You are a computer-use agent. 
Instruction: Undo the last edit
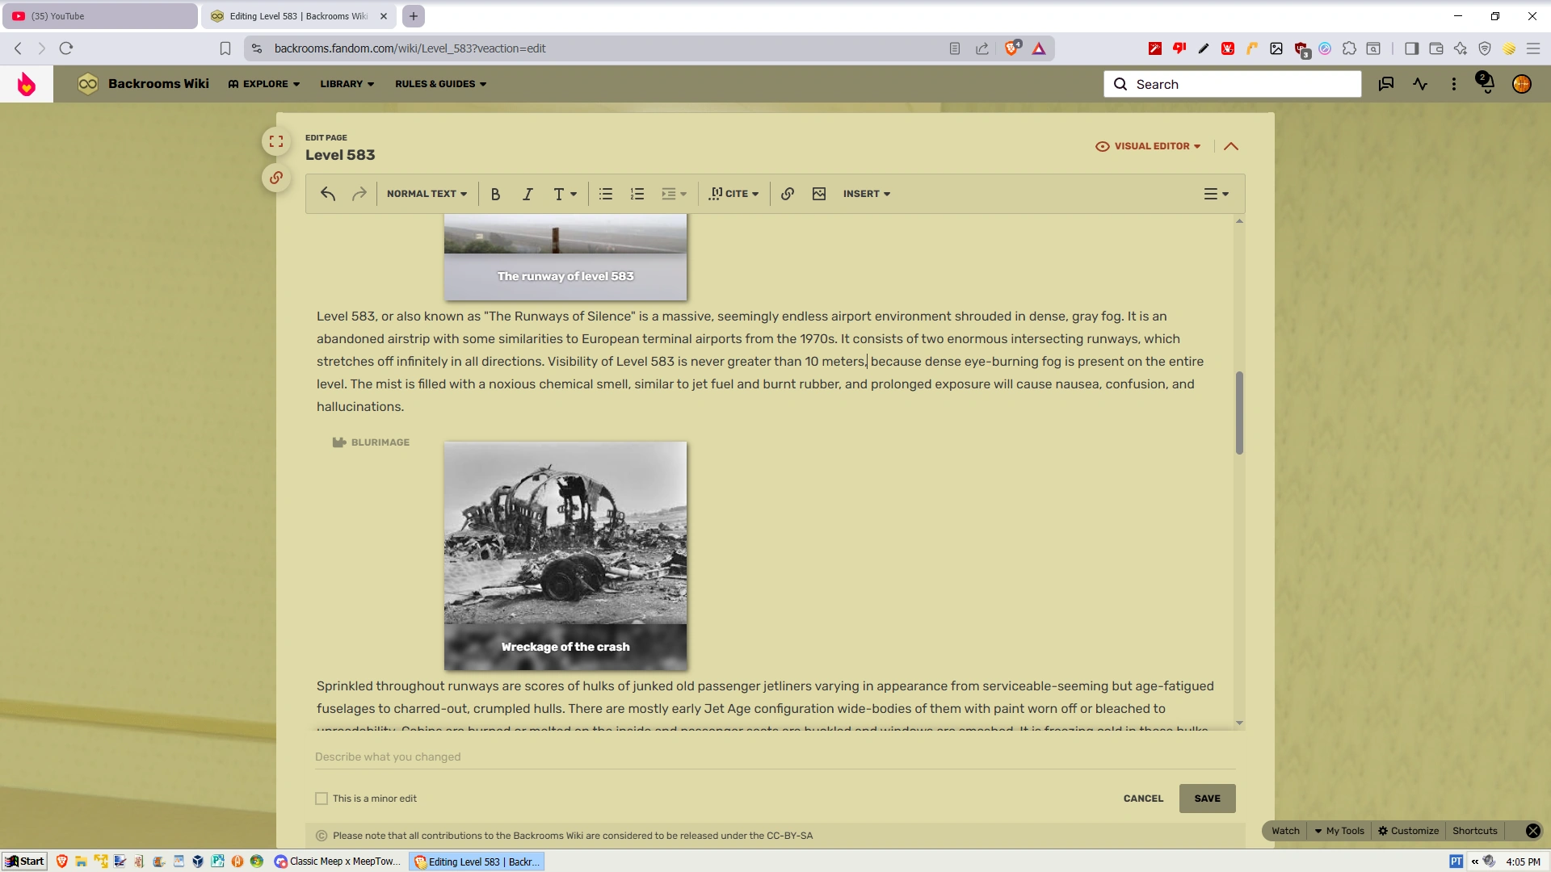click(x=327, y=194)
